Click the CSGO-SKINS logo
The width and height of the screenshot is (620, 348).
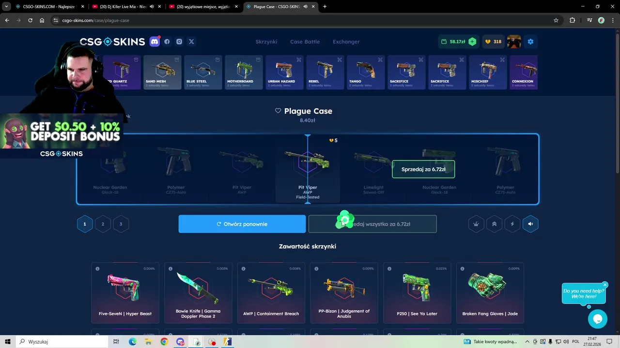pyautogui.click(x=112, y=42)
